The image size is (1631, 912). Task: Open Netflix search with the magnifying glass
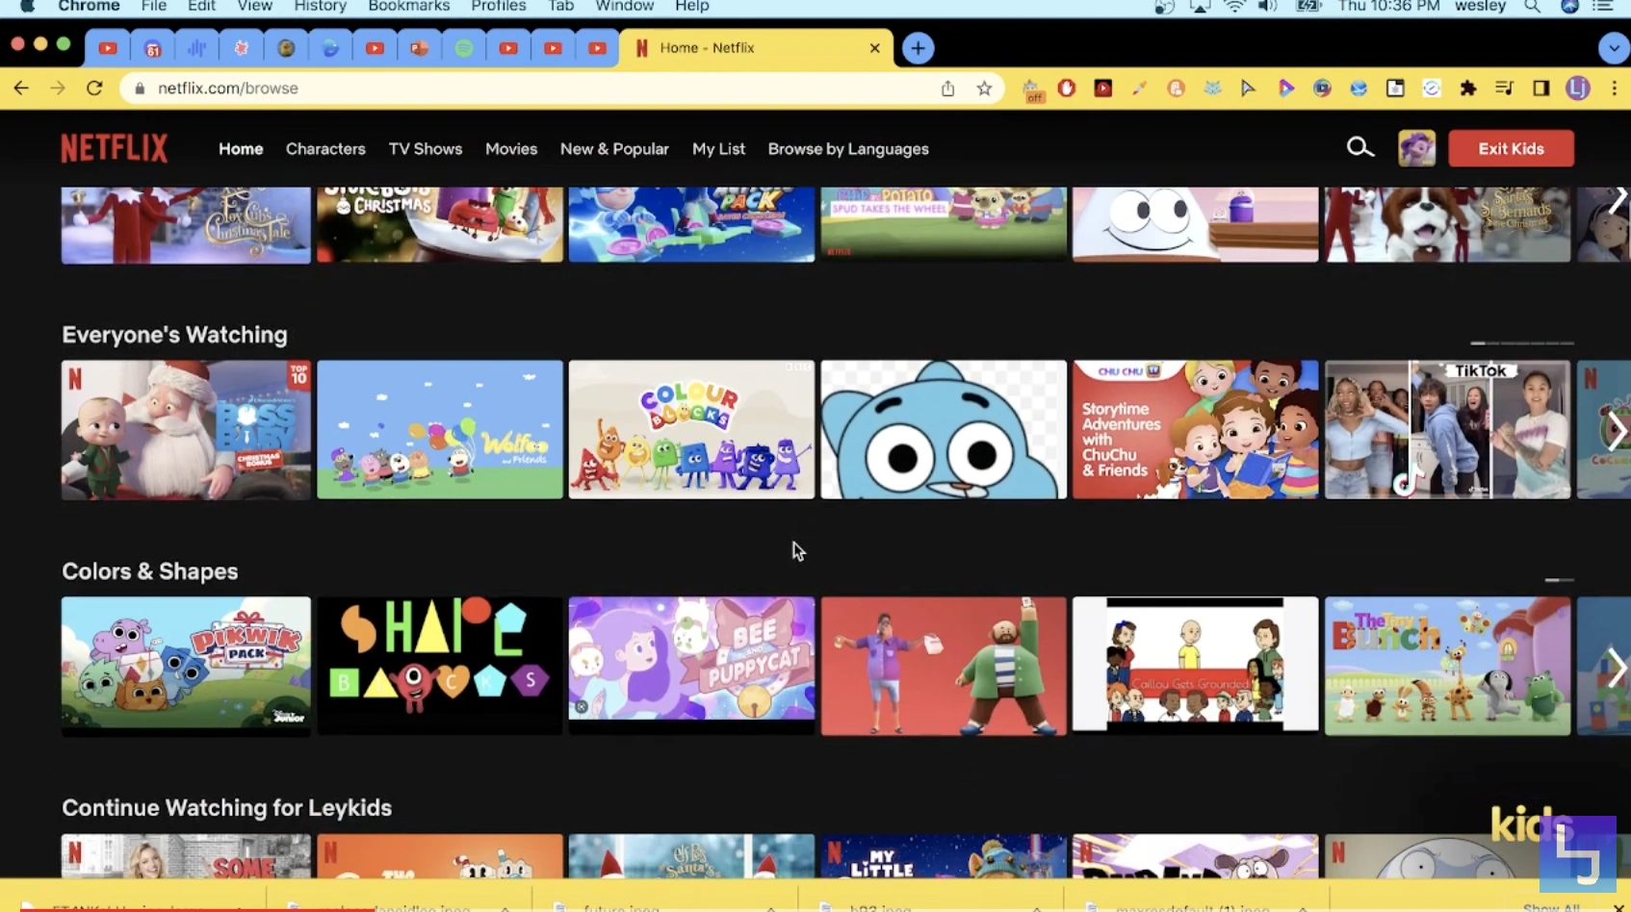[1359, 147]
